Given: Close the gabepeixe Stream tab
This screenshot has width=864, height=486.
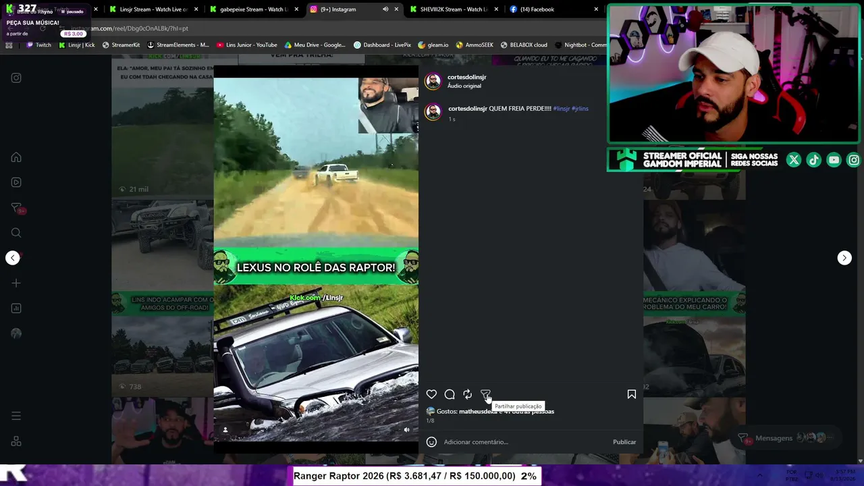Looking at the screenshot, I should [x=296, y=9].
